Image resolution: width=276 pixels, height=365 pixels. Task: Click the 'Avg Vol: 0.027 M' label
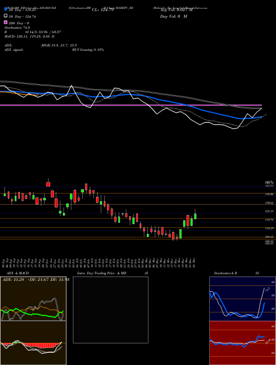(x=176, y=10)
